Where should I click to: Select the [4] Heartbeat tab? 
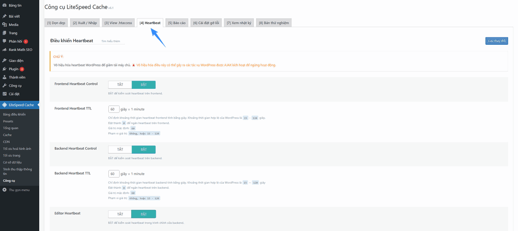pyautogui.click(x=150, y=23)
